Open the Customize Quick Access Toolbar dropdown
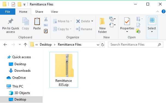The width and height of the screenshot is (166, 103). click(x=24, y=5)
